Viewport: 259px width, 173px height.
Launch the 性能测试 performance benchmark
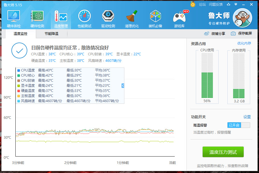pyautogui.click(x=84, y=18)
